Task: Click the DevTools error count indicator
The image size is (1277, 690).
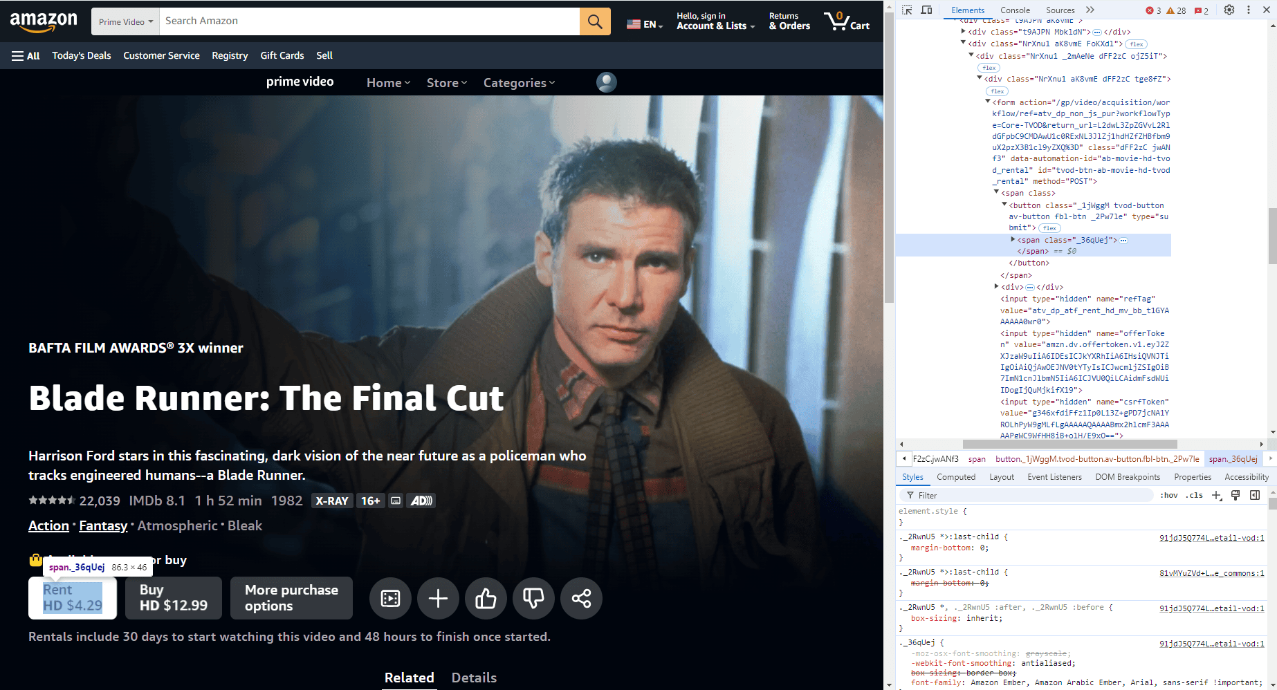Action: click(x=1153, y=10)
